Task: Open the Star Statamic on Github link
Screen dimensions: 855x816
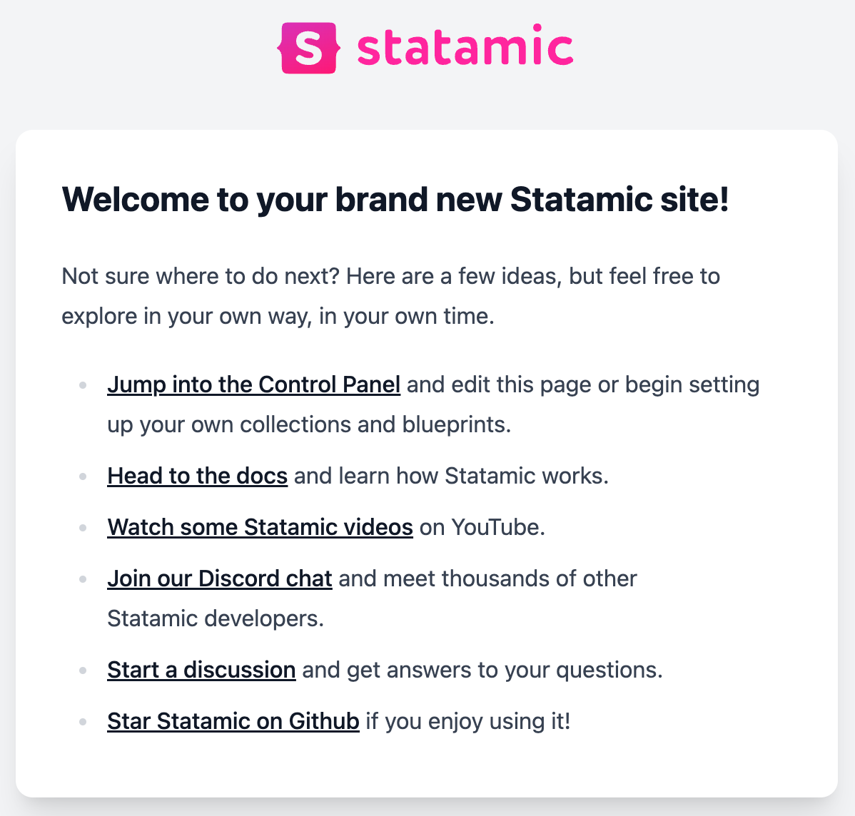Action: click(x=233, y=721)
